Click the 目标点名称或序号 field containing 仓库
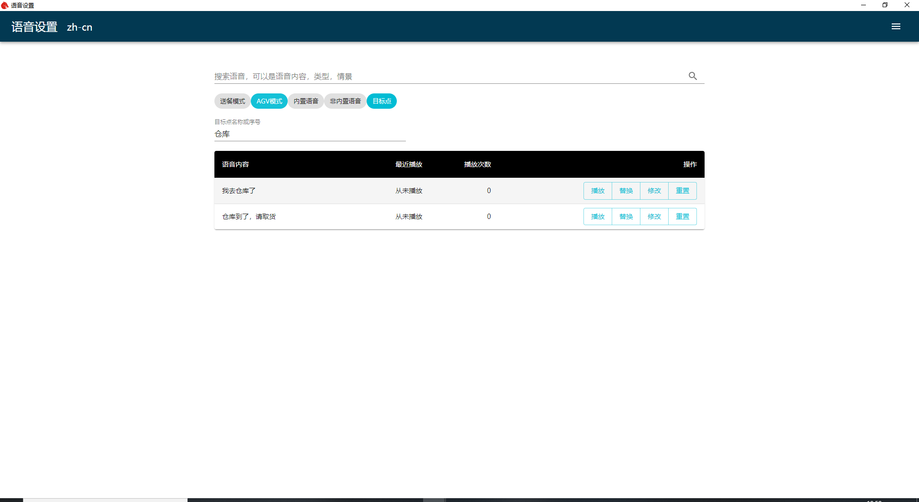The image size is (919, 502). coord(310,134)
